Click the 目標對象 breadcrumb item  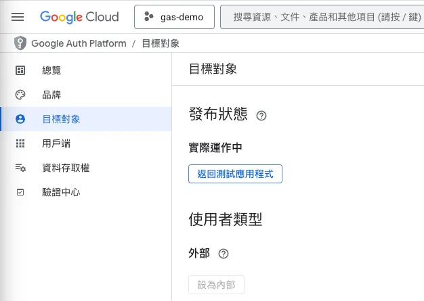(161, 43)
